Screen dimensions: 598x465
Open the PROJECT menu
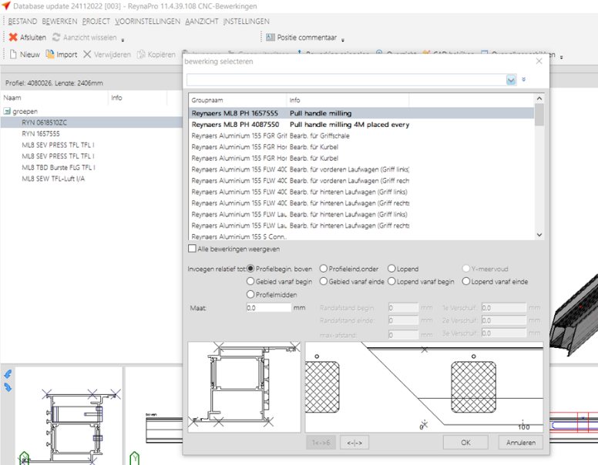(x=96, y=22)
